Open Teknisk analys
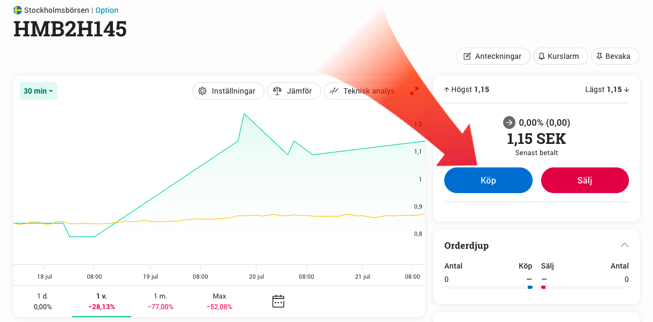Screen dimensions: 653x322 pos(363,91)
